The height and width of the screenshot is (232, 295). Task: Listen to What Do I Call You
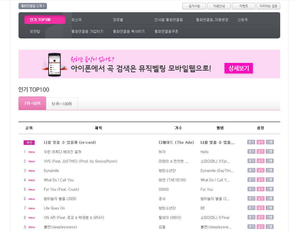point(251,179)
